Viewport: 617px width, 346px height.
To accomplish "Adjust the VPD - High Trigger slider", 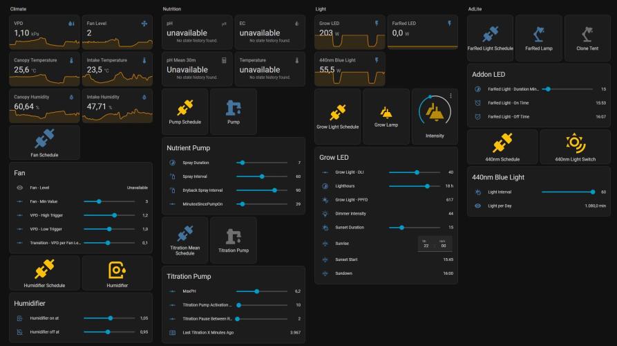I will point(109,215).
